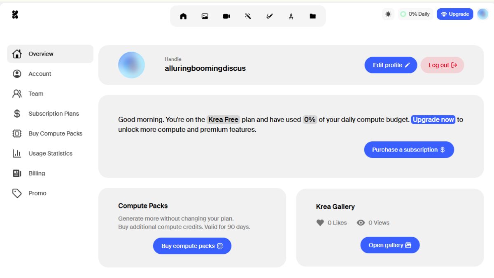Click the Edit profile button
The image size is (494, 278).
(x=391, y=65)
